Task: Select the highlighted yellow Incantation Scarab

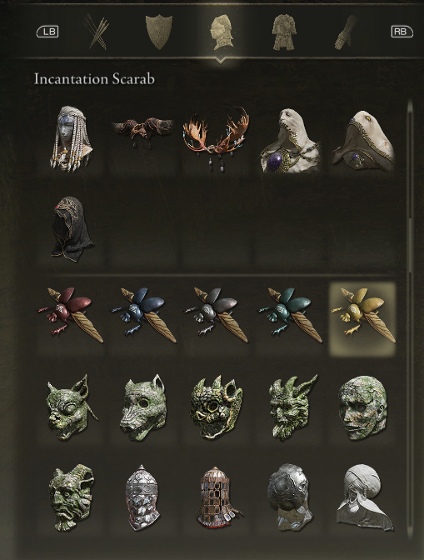Action: click(x=362, y=318)
